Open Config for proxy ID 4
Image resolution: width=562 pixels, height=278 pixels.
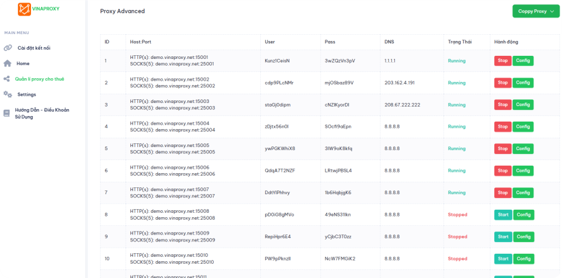coord(523,127)
